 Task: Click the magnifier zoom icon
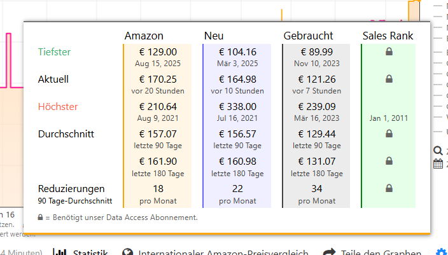coord(438,151)
